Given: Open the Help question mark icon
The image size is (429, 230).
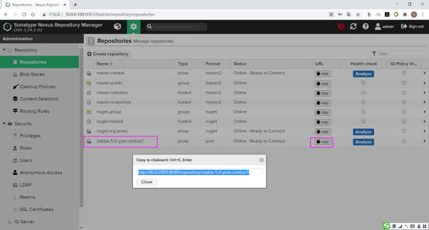Looking at the screenshot, I should click(365, 27).
